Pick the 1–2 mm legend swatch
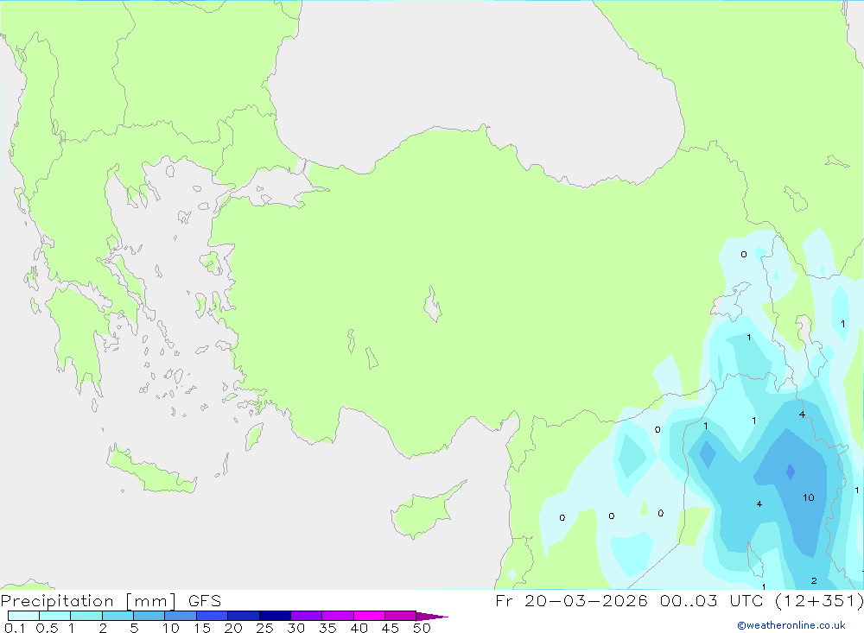 (86, 616)
